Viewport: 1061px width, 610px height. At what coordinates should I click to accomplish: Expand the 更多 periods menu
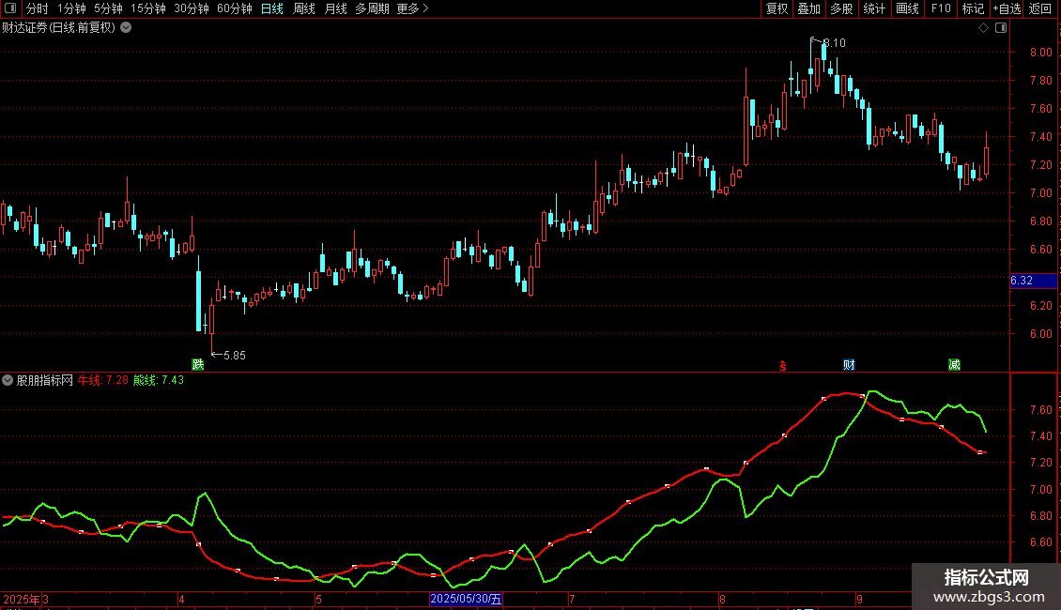[x=413, y=8]
